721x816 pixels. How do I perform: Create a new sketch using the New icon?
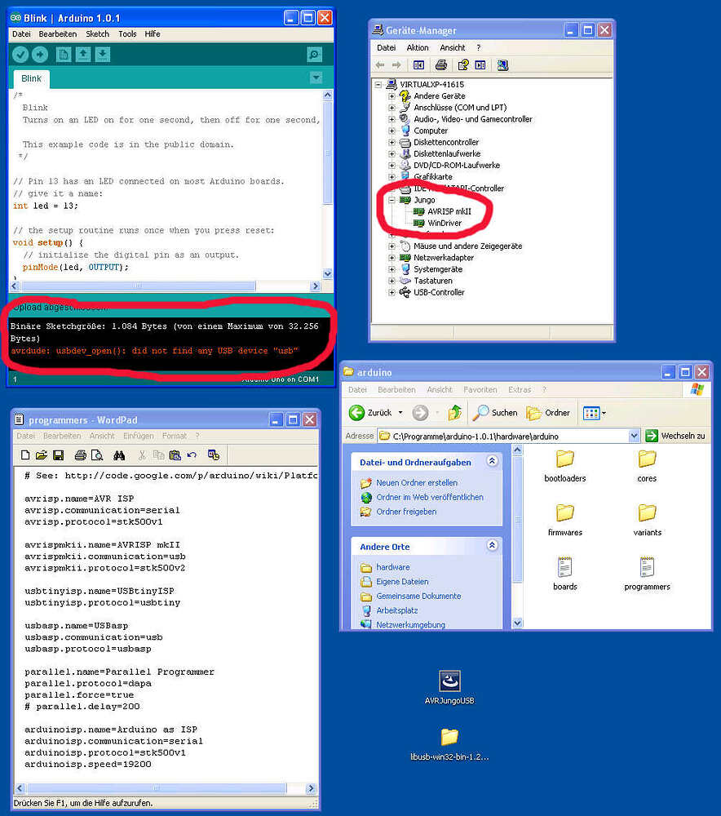click(64, 55)
